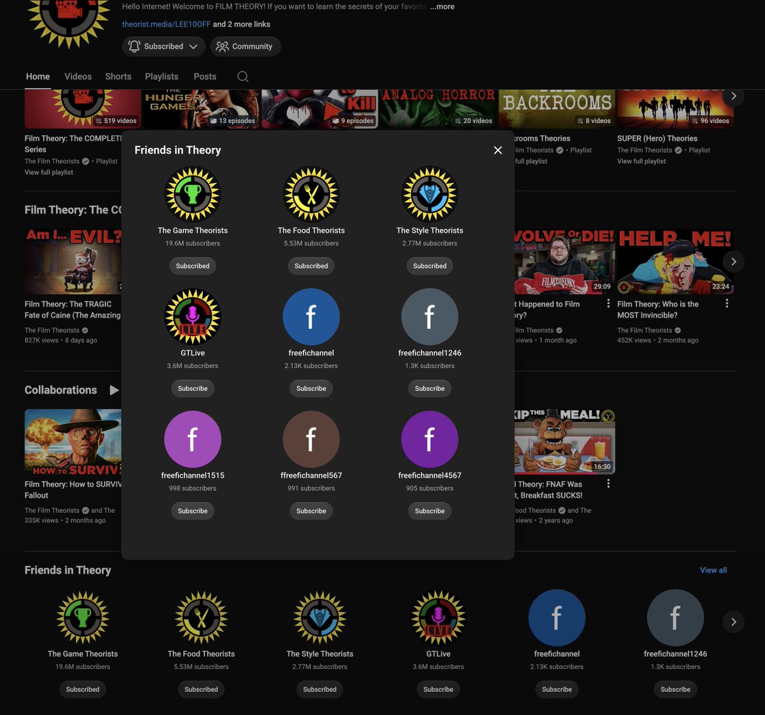Toggle Subscribed for The Style Theorists in dialog
765x715 pixels.
(x=430, y=266)
